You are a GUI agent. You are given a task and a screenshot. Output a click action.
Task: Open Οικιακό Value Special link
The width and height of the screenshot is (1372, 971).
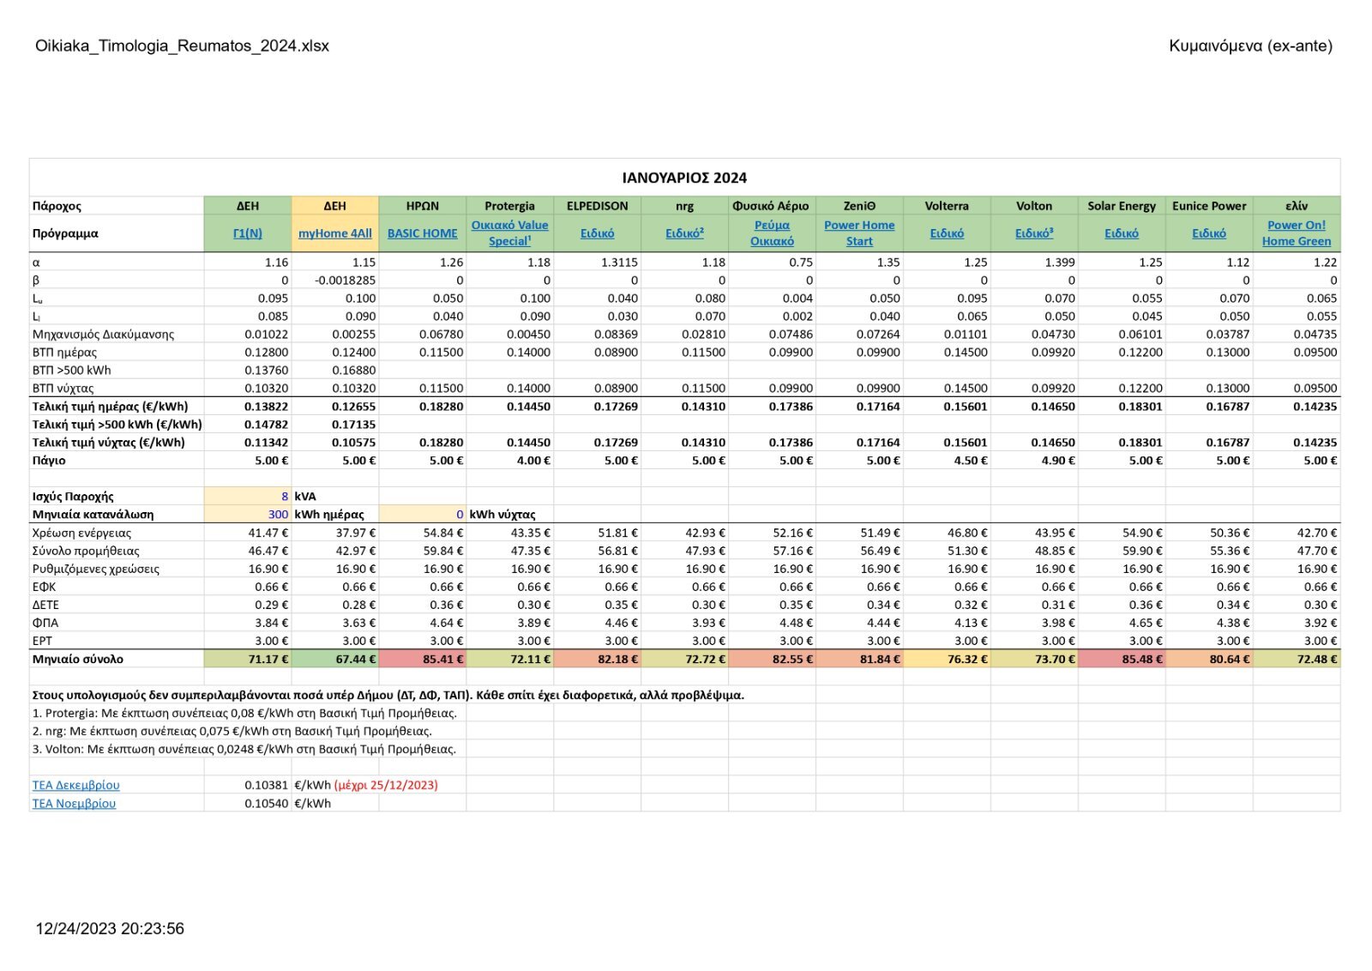click(509, 233)
